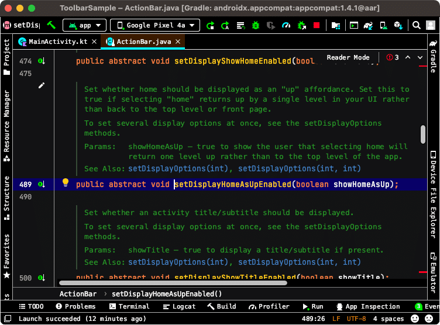Image resolution: width=440 pixels, height=325 pixels.
Task: Click the Rerun app icon
Action: (x=210, y=26)
